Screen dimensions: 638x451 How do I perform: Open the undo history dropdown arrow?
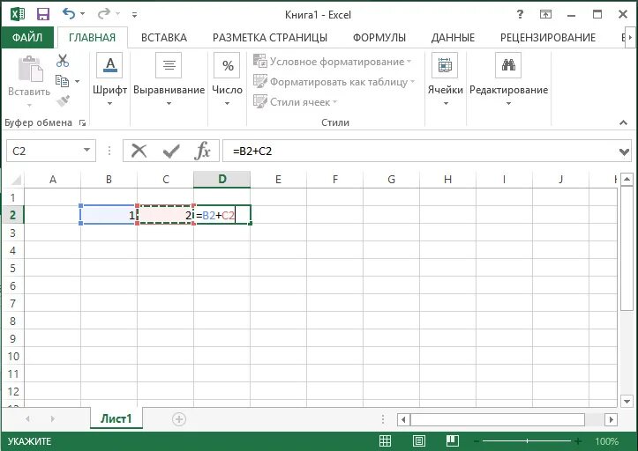click(x=83, y=14)
